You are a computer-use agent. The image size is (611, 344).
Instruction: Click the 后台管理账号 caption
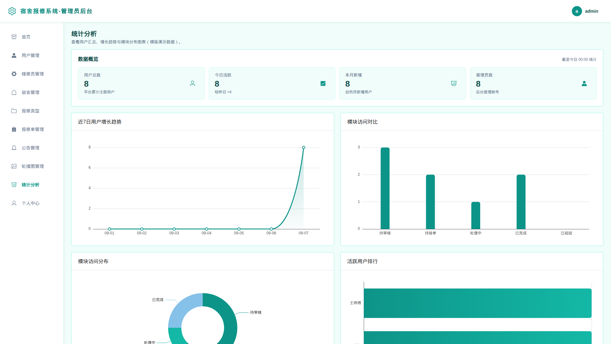tap(488, 92)
